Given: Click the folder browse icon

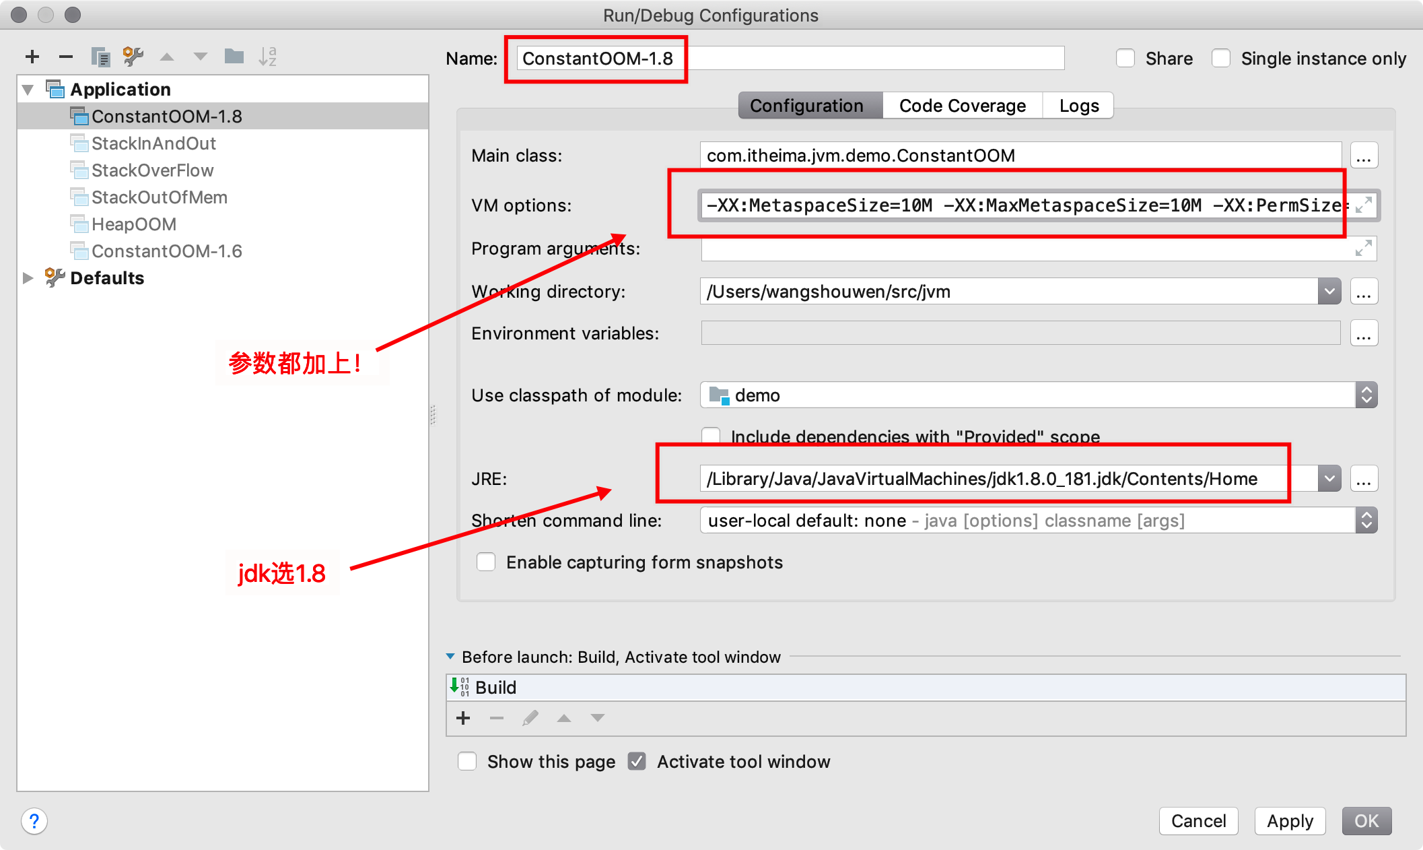Looking at the screenshot, I should pos(234,55).
